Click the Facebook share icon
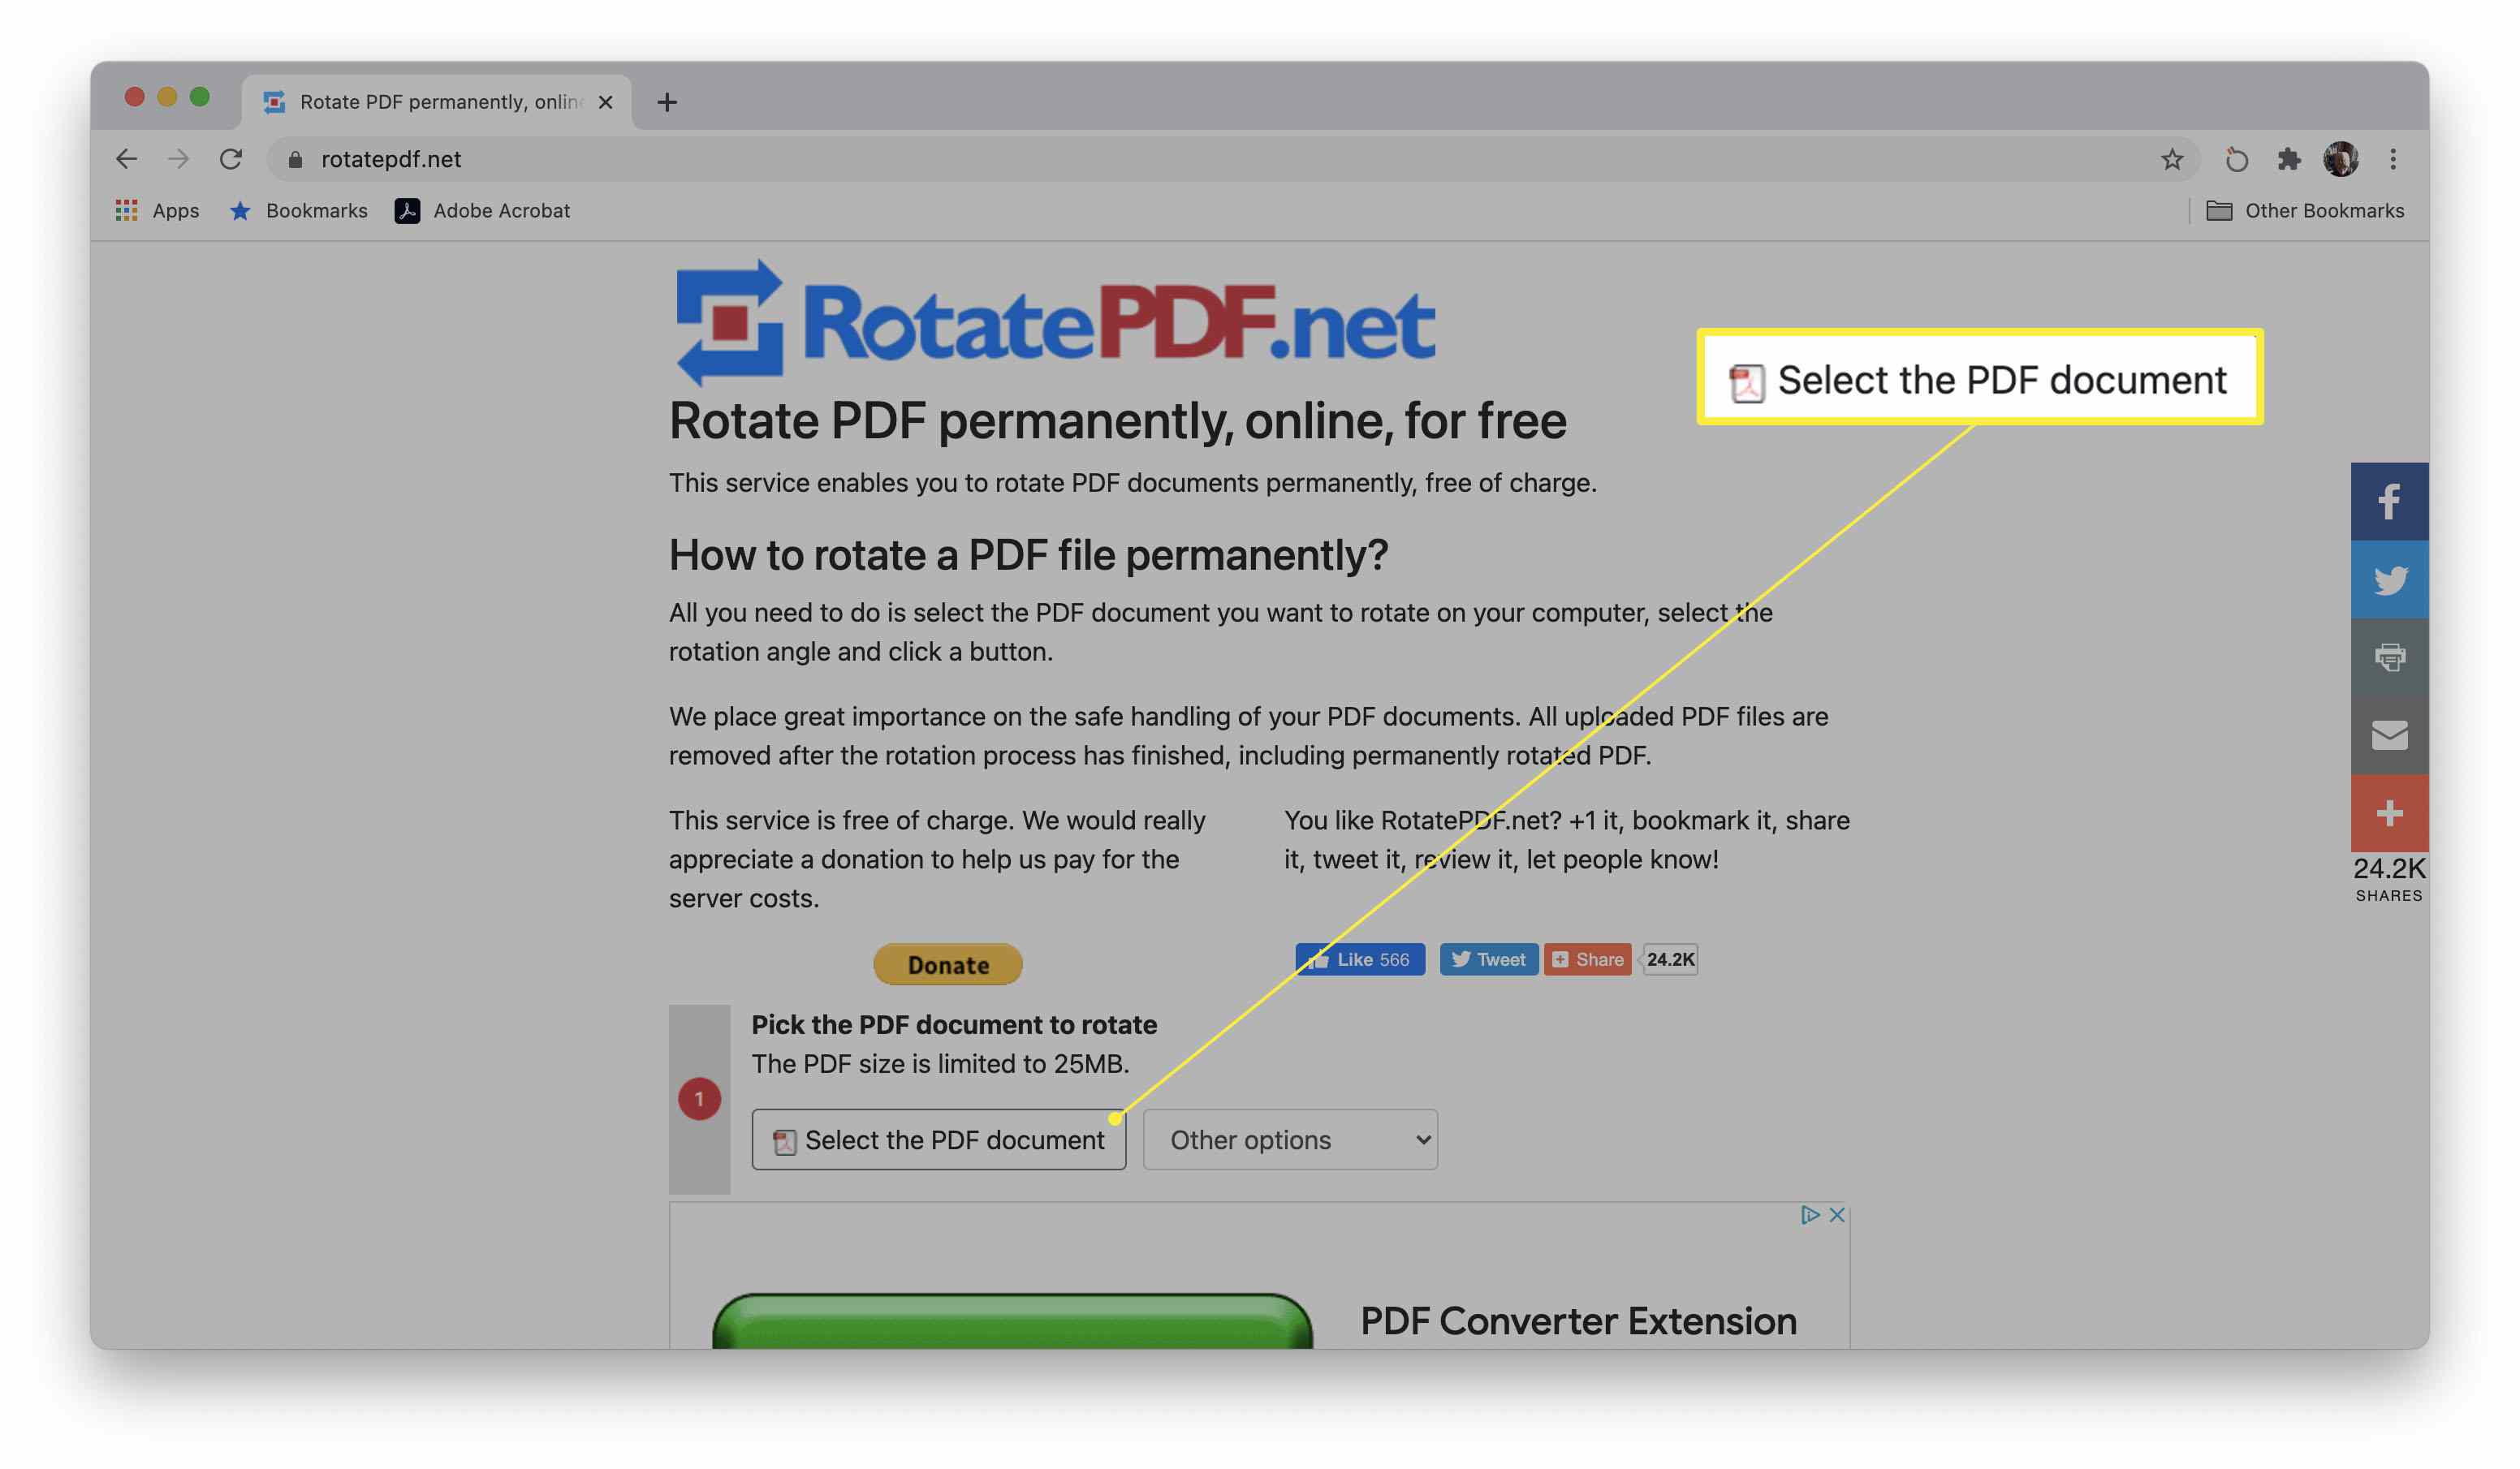This screenshot has height=1469, width=2520. pos(2387,498)
